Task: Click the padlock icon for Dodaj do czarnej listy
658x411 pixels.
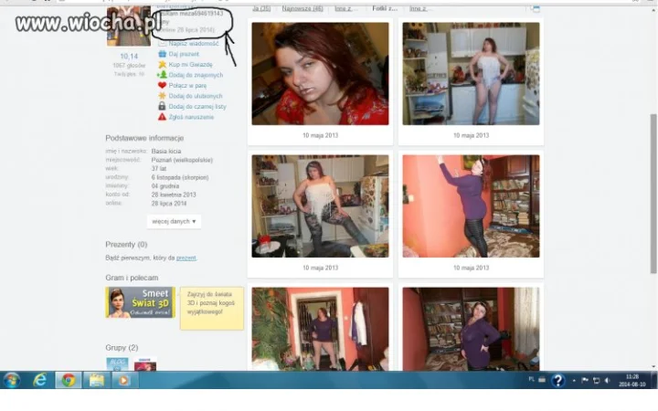Action: [162, 106]
